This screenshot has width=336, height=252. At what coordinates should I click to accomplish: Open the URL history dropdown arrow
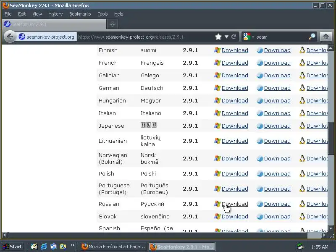226,37
